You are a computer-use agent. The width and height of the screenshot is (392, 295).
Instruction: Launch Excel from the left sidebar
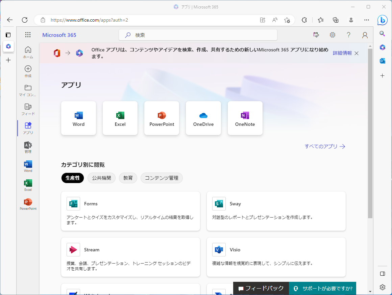tap(28, 185)
